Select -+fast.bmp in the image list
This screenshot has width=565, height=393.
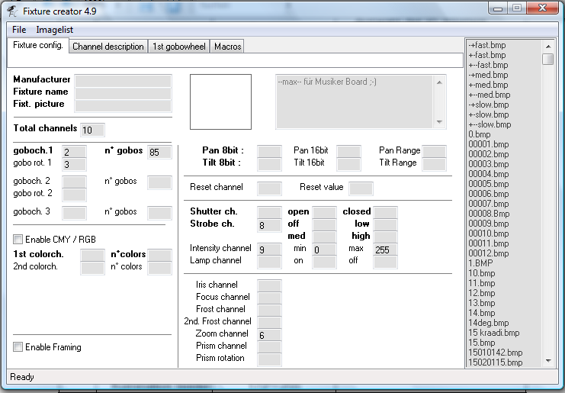pyautogui.click(x=486, y=45)
